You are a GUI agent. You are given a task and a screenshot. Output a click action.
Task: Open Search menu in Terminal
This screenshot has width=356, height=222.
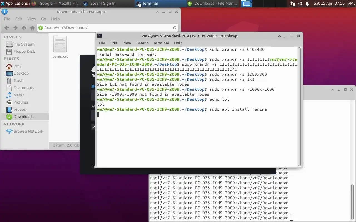pyautogui.click(x=142, y=43)
